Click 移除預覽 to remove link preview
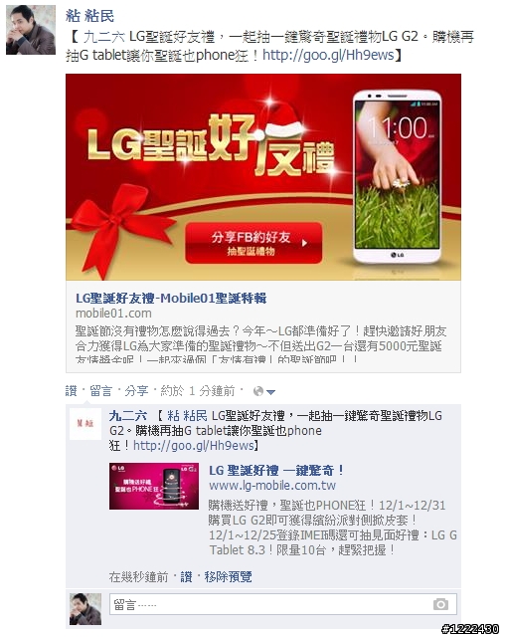The width and height of the screenshot is (505, 637). (228, 576)
